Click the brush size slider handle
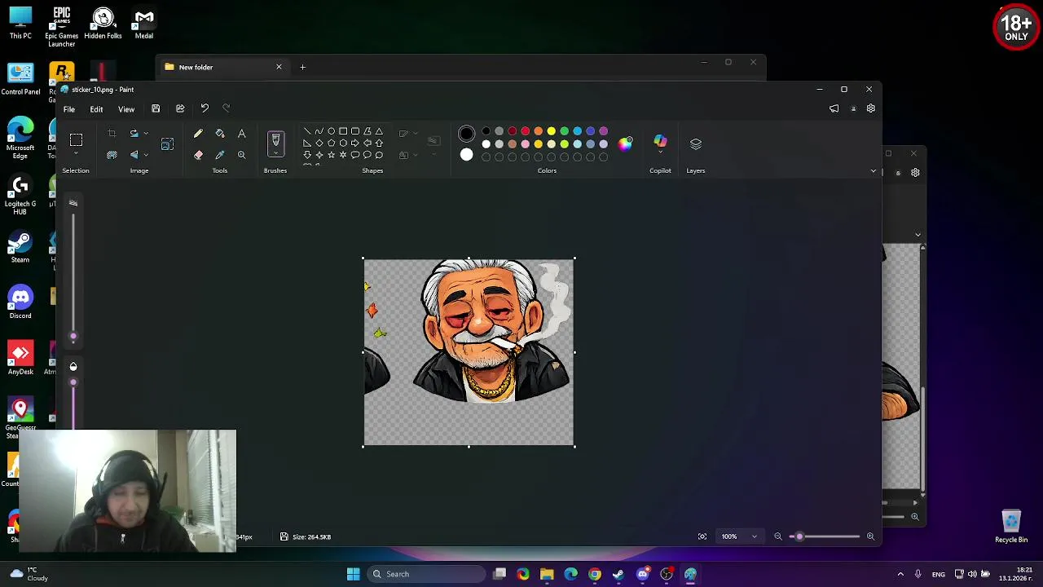Image resolution: width=1043 pixels, height=587 pixels. click(x=73, y=336)
